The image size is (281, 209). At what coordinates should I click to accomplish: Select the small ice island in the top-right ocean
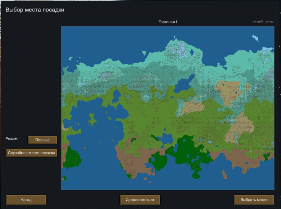click(255, 38)
